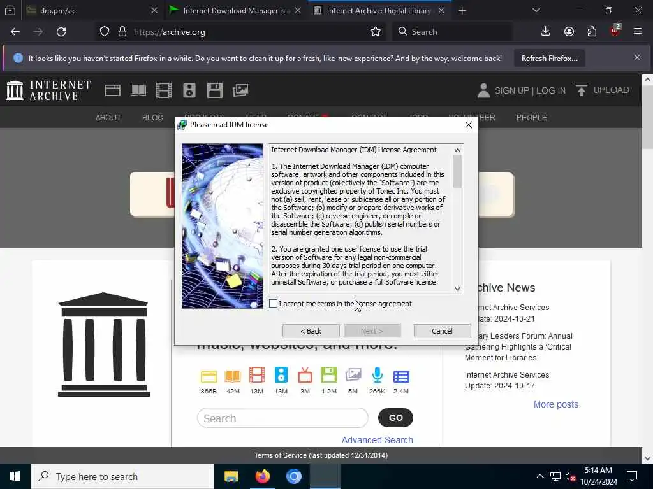This screenshot has width=653, height=489.
Task: Click the Firefox search box
Action: tap(452, 32)
